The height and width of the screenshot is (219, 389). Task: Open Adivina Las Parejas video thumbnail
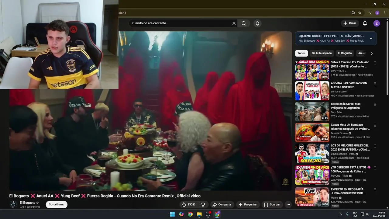tap(312, 91)
